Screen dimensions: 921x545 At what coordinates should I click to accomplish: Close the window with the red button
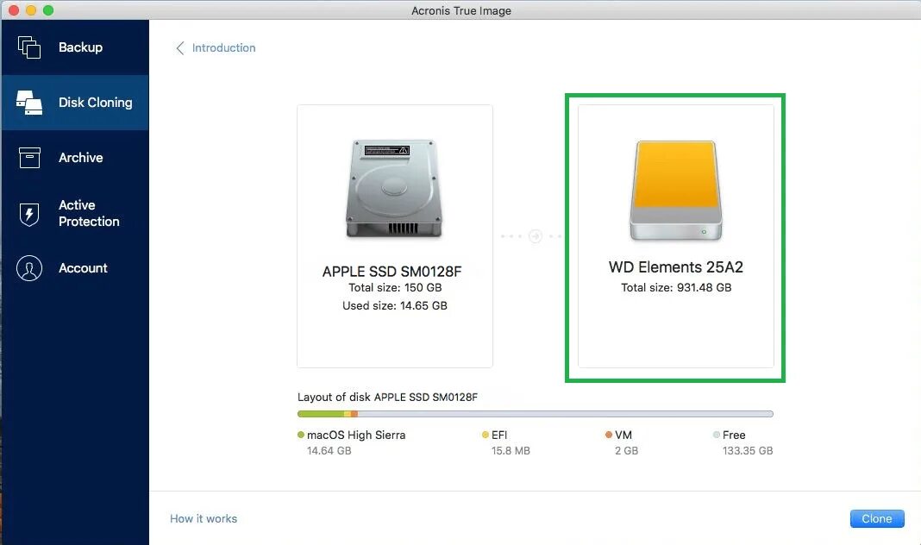coord(14,10)
